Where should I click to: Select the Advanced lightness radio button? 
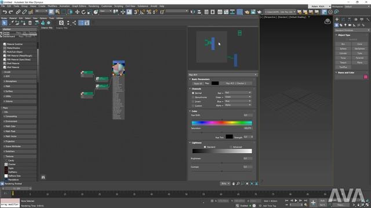231,147
